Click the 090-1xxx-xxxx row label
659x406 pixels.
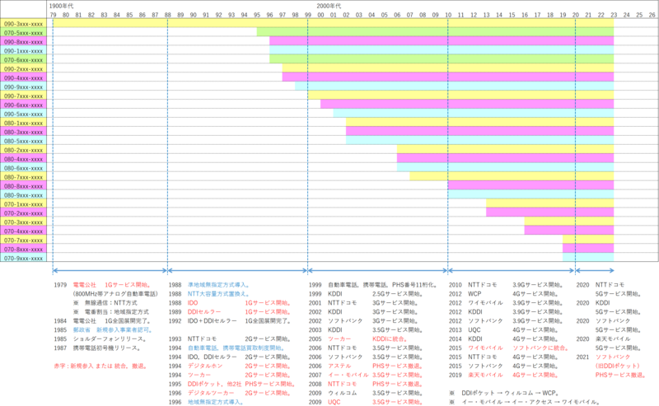coord(24,50)
